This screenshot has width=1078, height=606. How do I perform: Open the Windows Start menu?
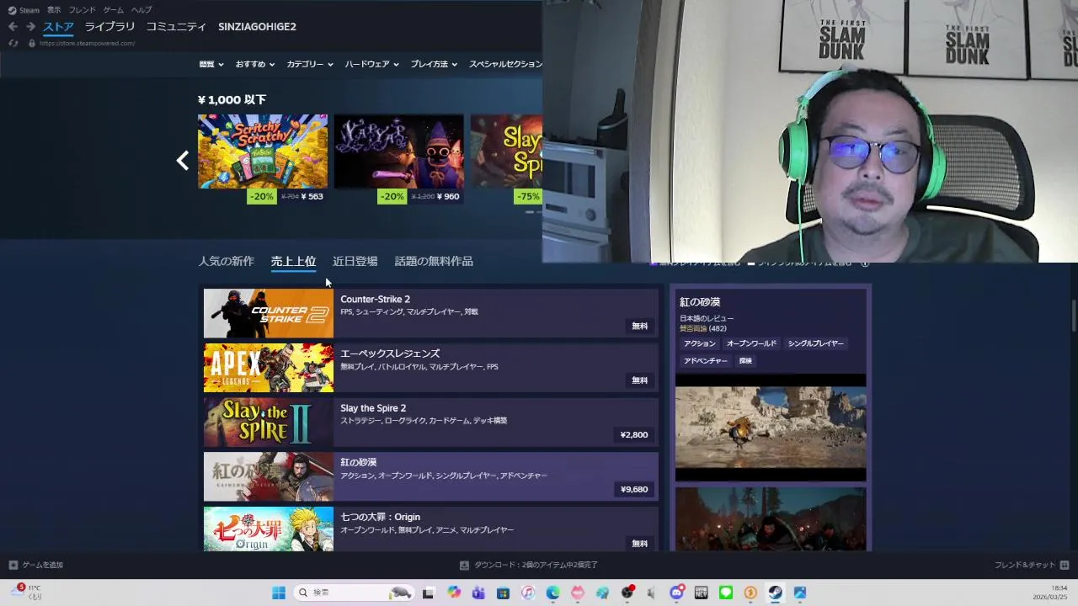(278, 593)
